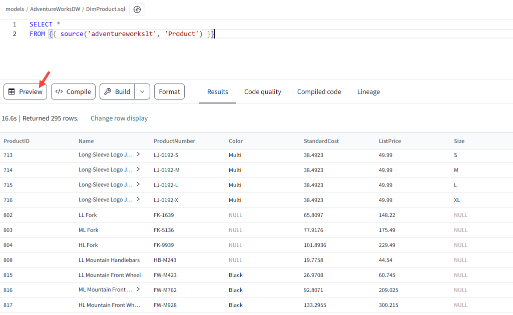
Task: Click the ListPrice column header
Action: (390, 141)
